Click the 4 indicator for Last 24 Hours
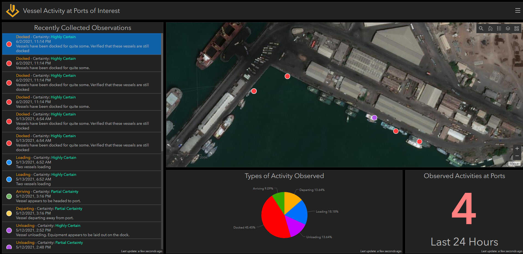The image size is (523, 254). tap(464, 208)
